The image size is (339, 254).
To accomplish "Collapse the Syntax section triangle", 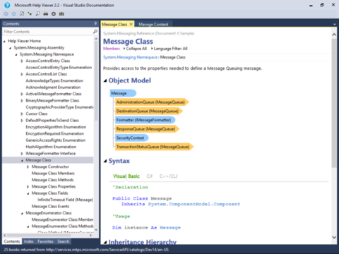I will pyautogui.click(x=105, y=161).
